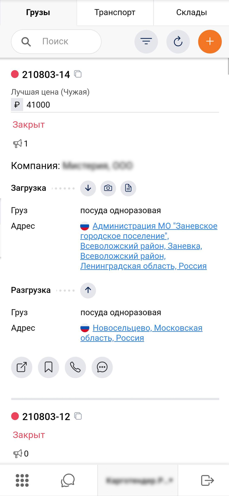
Task: Open loading documents icon
Action: [128, 188]
